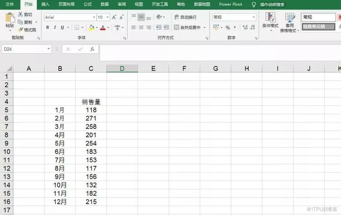Select the Format Painter (格式刷) brush
Screen dimensions: 341x215
(21, 30)
